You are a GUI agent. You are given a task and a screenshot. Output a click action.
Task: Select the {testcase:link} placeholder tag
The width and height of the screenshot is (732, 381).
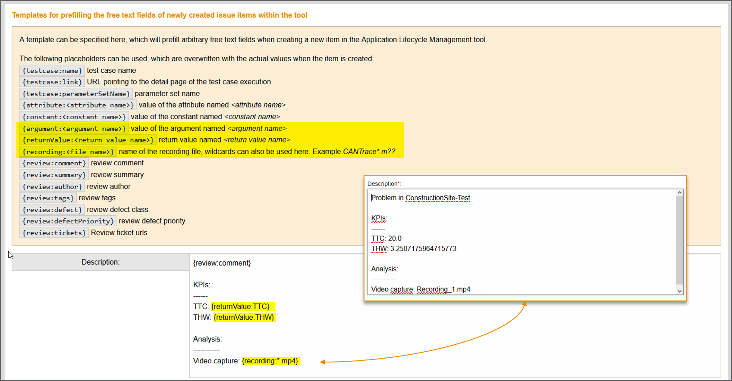point(52,82)
